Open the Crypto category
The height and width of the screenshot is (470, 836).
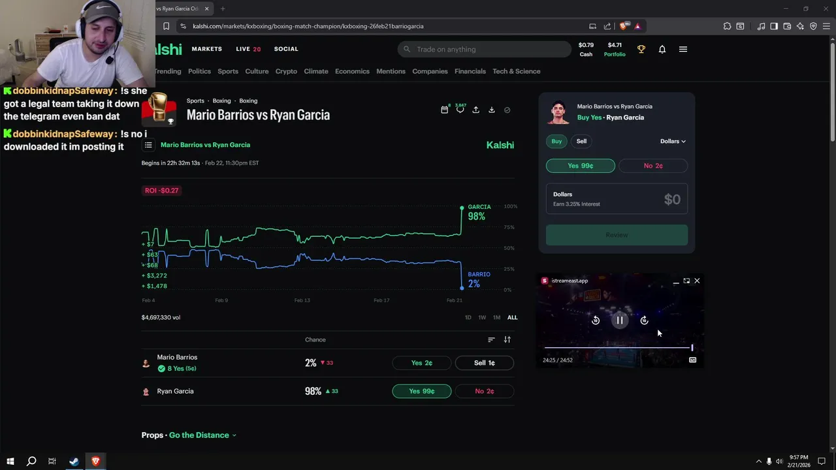(x=286, y=71)
